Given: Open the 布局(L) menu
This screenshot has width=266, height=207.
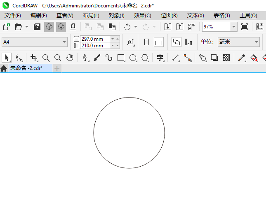Looking at the screenshot, I should [x=91, y=15].
